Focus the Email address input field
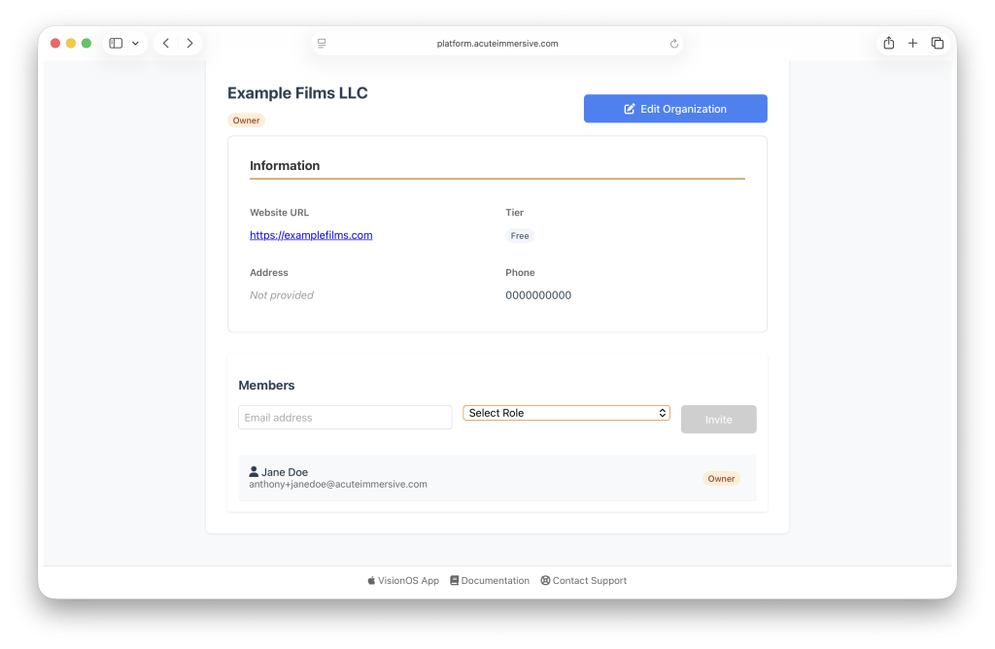 click(345, 418)
